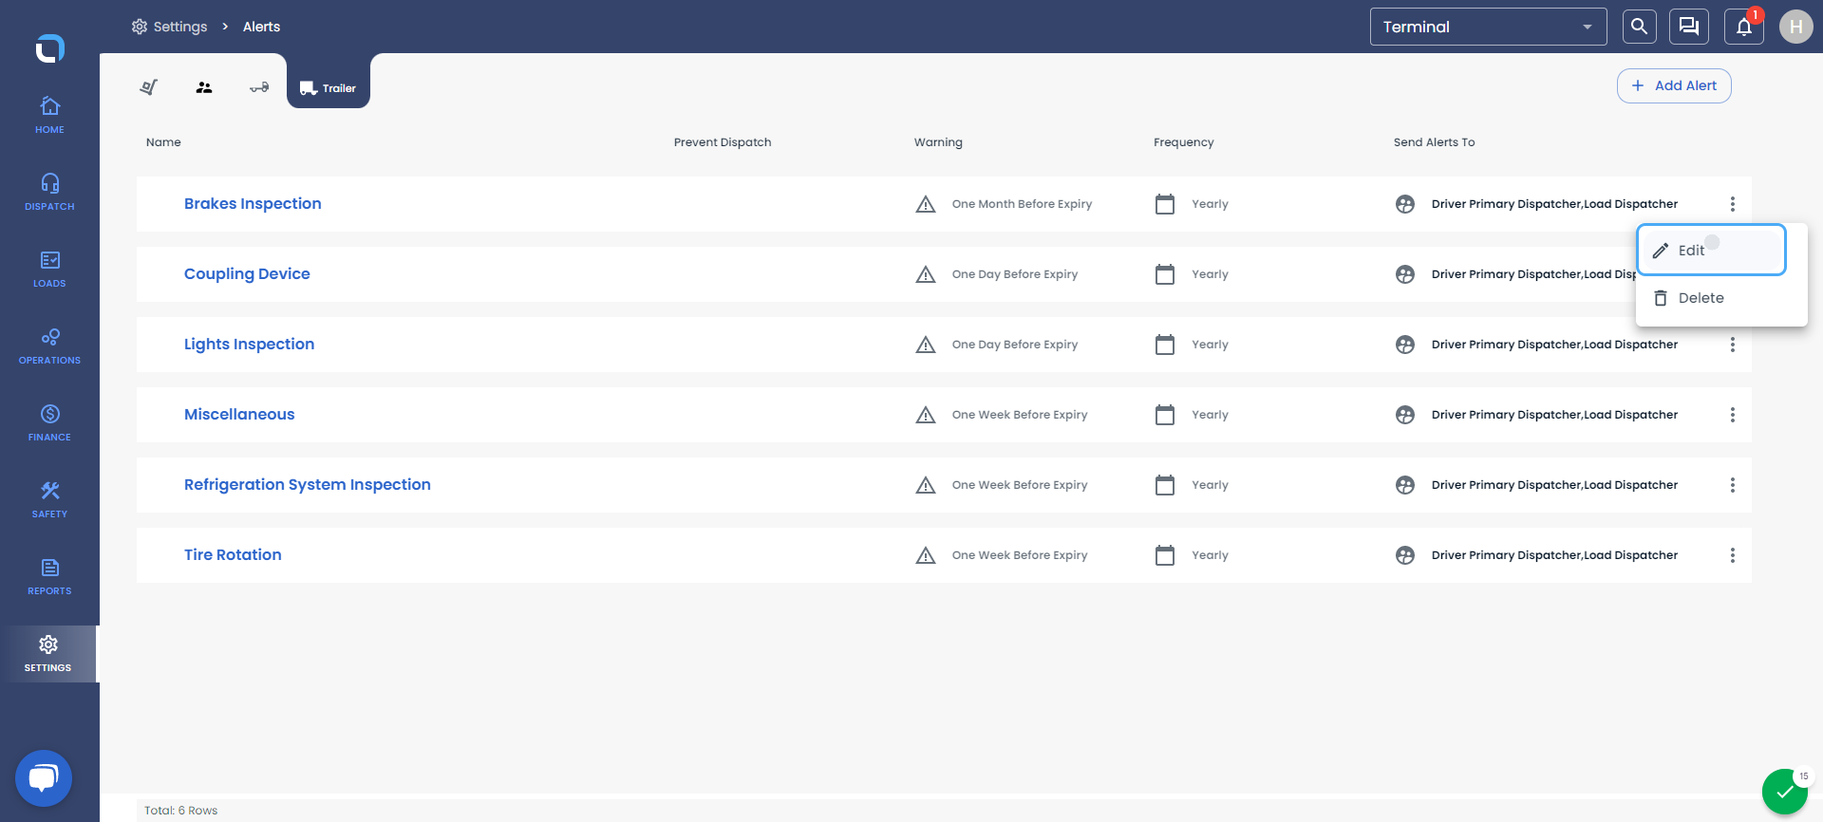Open the Safety section

click(x=49, y=499)
